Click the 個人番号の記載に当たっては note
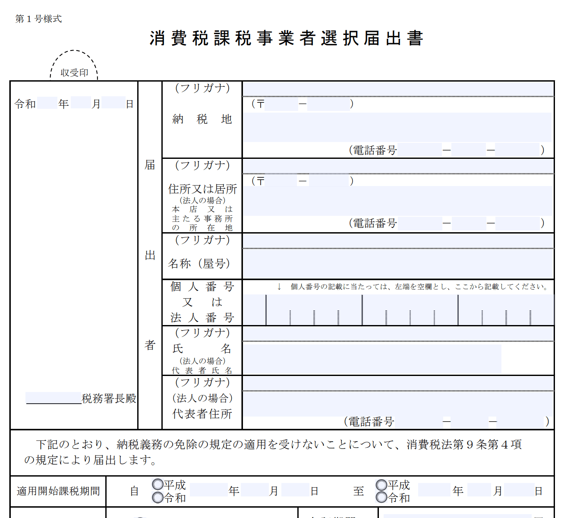Image resolution: width=561 pixels, height=518 pixels. 419,287
